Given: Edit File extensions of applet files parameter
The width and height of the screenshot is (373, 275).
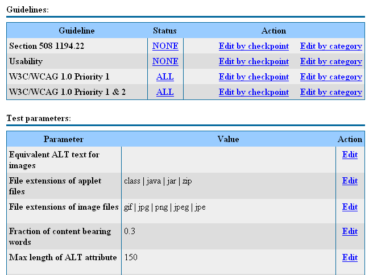Looking at the screenshot, I should coord(350,181).
